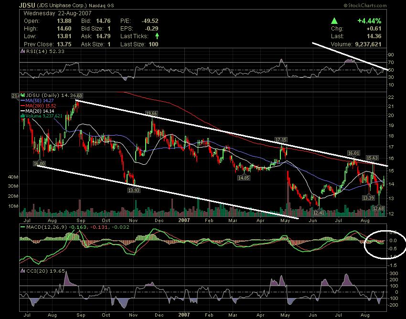Click the 19.66 peak price label

152,113
